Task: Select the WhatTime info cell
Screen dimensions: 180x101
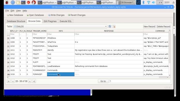Action: (x=61, y=42)
